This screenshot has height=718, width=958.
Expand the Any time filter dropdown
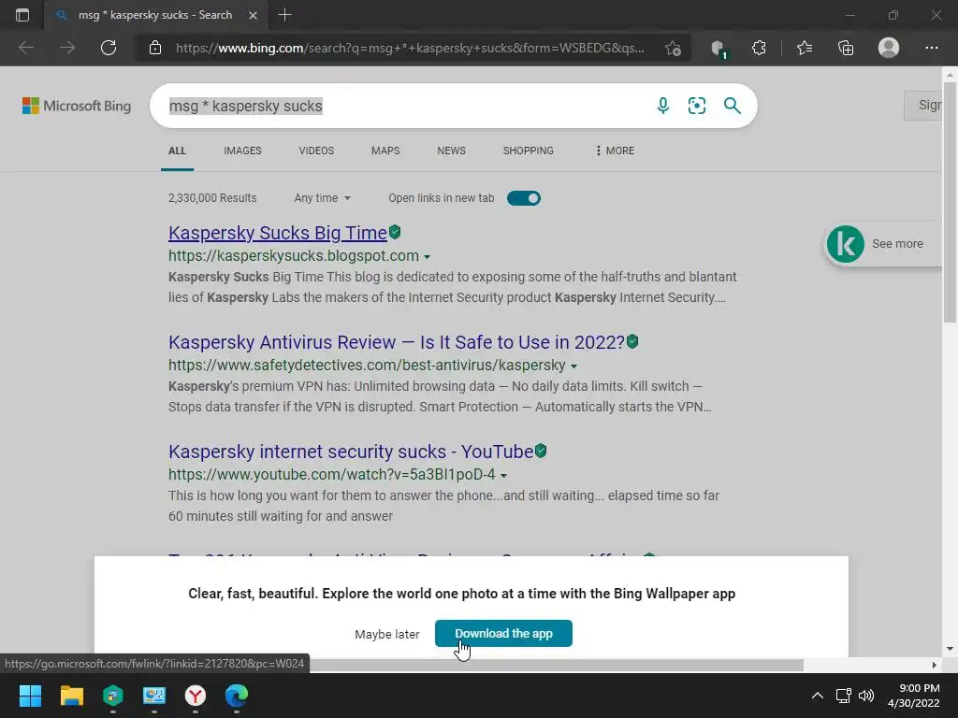pyautogui.click(x=322, y=198)
